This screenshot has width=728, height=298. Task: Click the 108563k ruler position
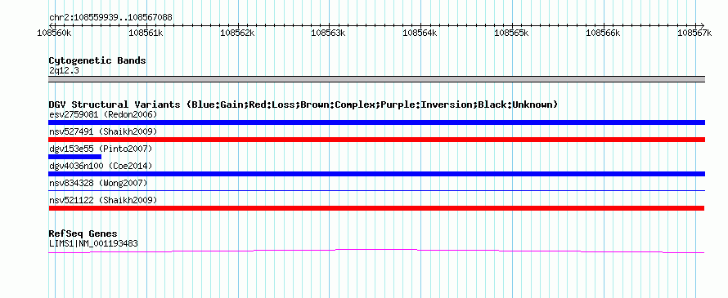pos(329,33)
